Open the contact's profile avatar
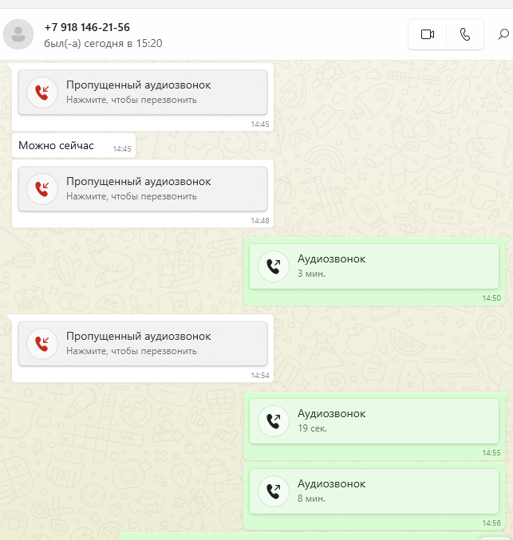This screenshot has width=513, height=540. pyautogui.click(x=18, y=34)
